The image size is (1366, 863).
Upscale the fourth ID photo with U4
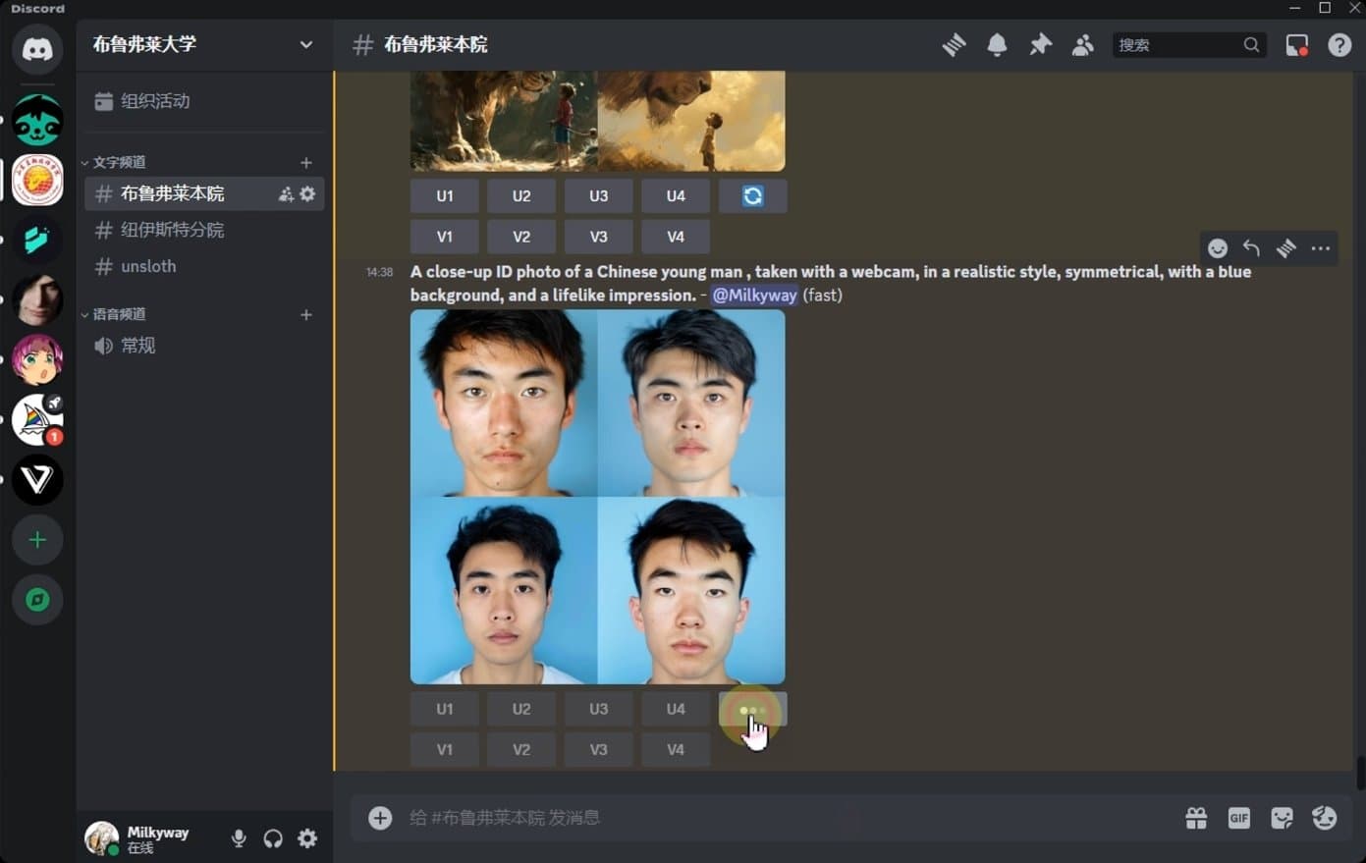675,708
